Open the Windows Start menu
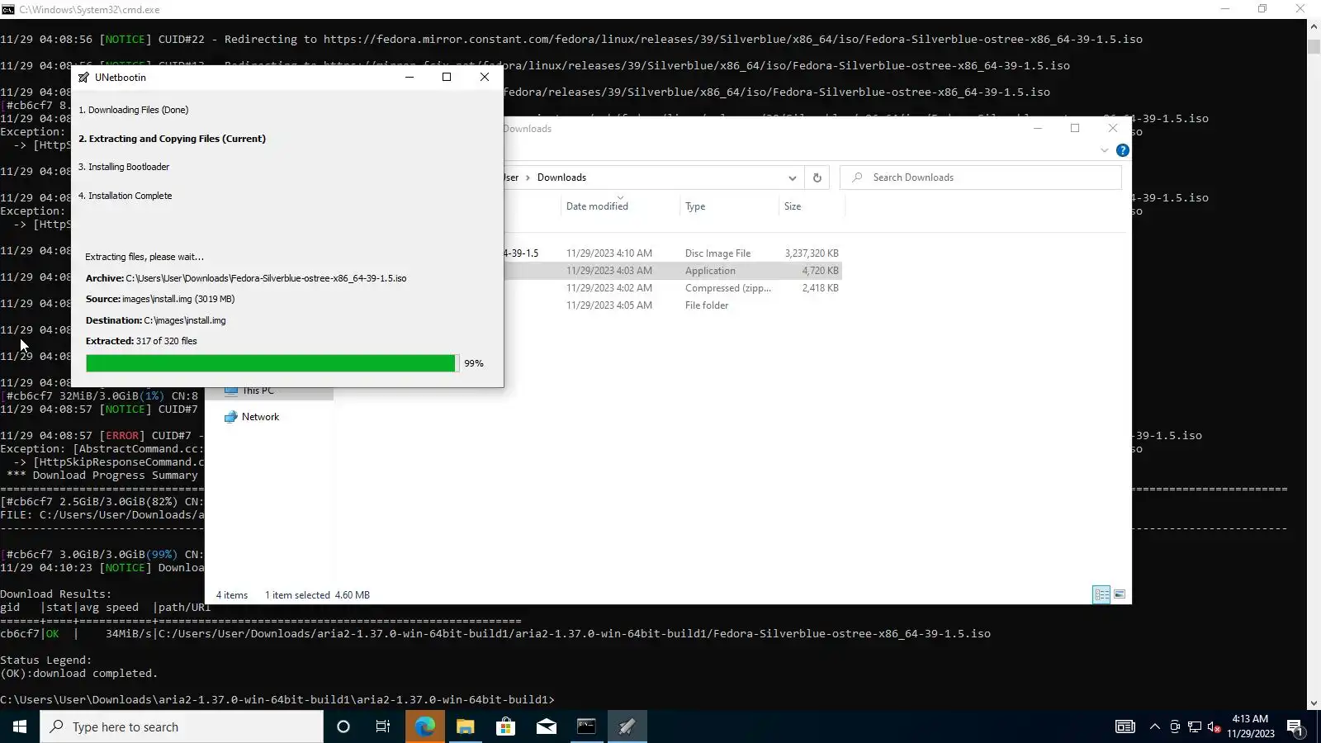This screenshot has height=743, width=1321. (20, 726)
